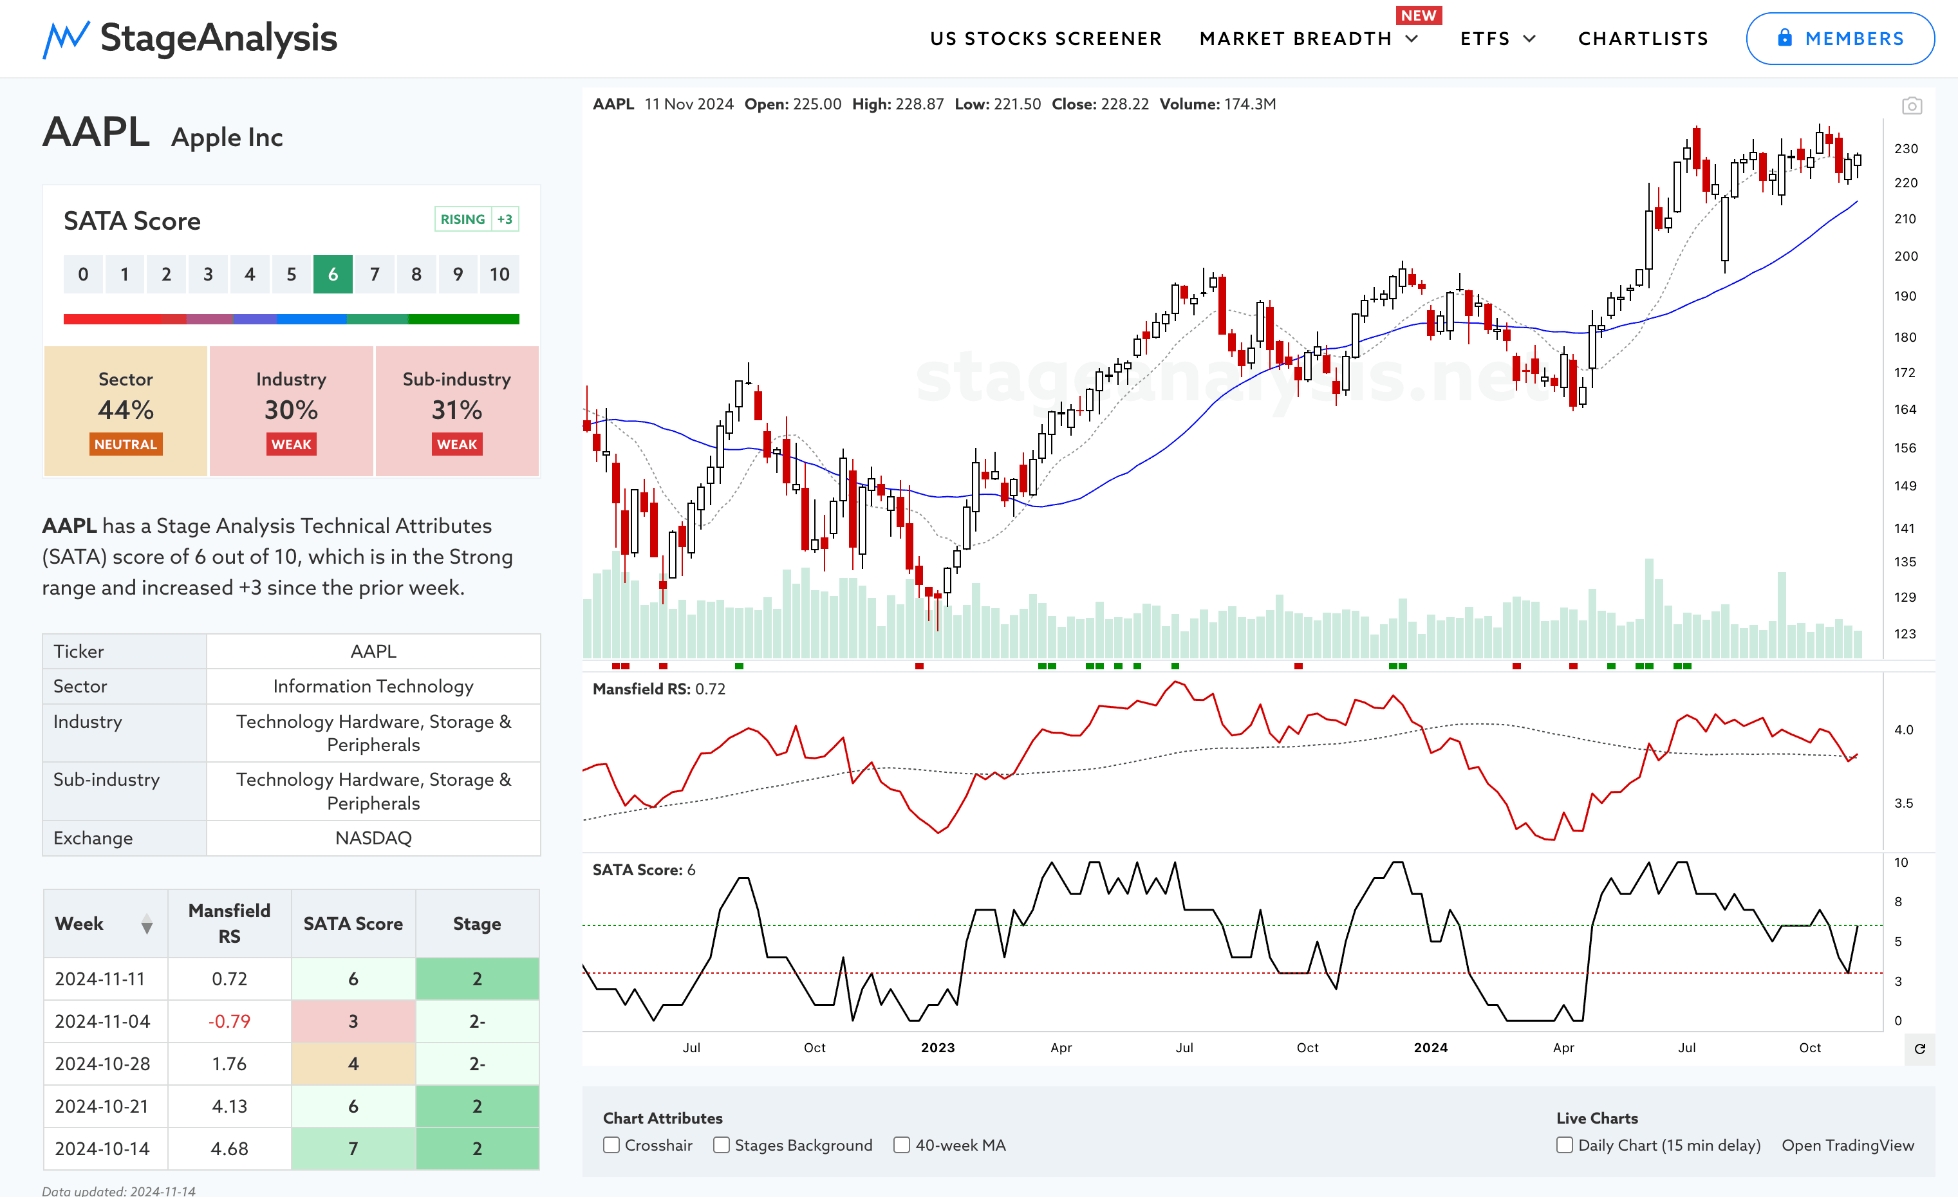Click the Close: 228.22 chart value
The height and width of the screenshot is (1197, 1958).
tap(1100, 104)
